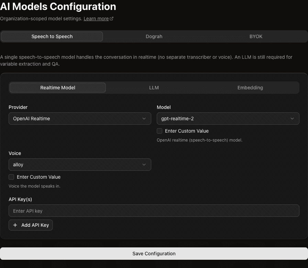Expand the Model dropdown showing gpt-realtime-2

[x=228, y=119]
